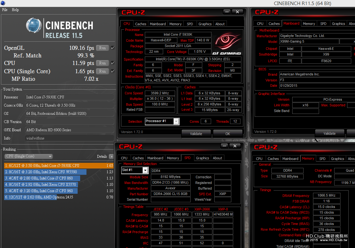Switch to Caches tab in CPU window
Image resolution: width=355 pixels, height=248 pixels.
coord(141,24)
